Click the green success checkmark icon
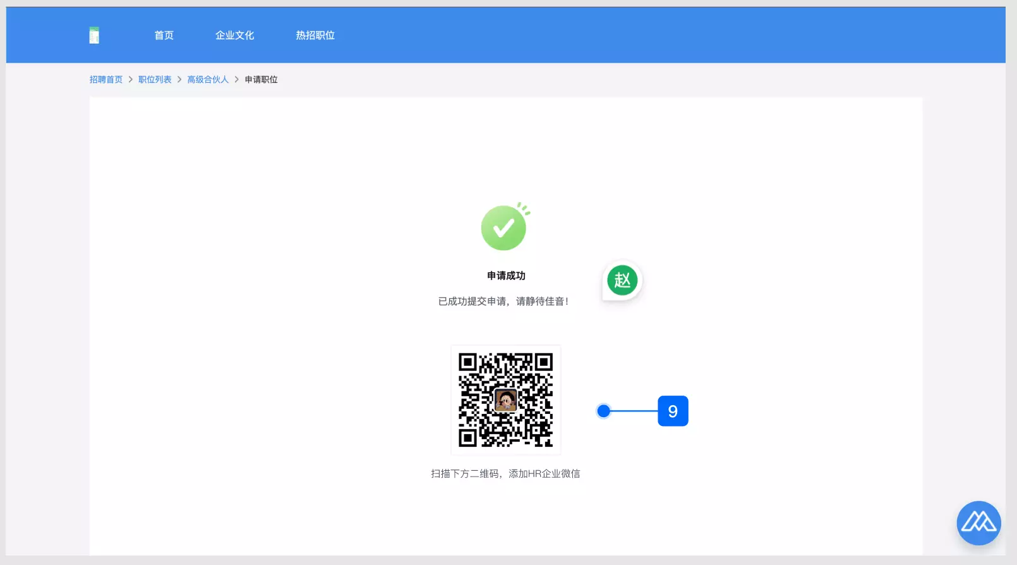Viewport: 1017px width, 565px height. (504, 227)
